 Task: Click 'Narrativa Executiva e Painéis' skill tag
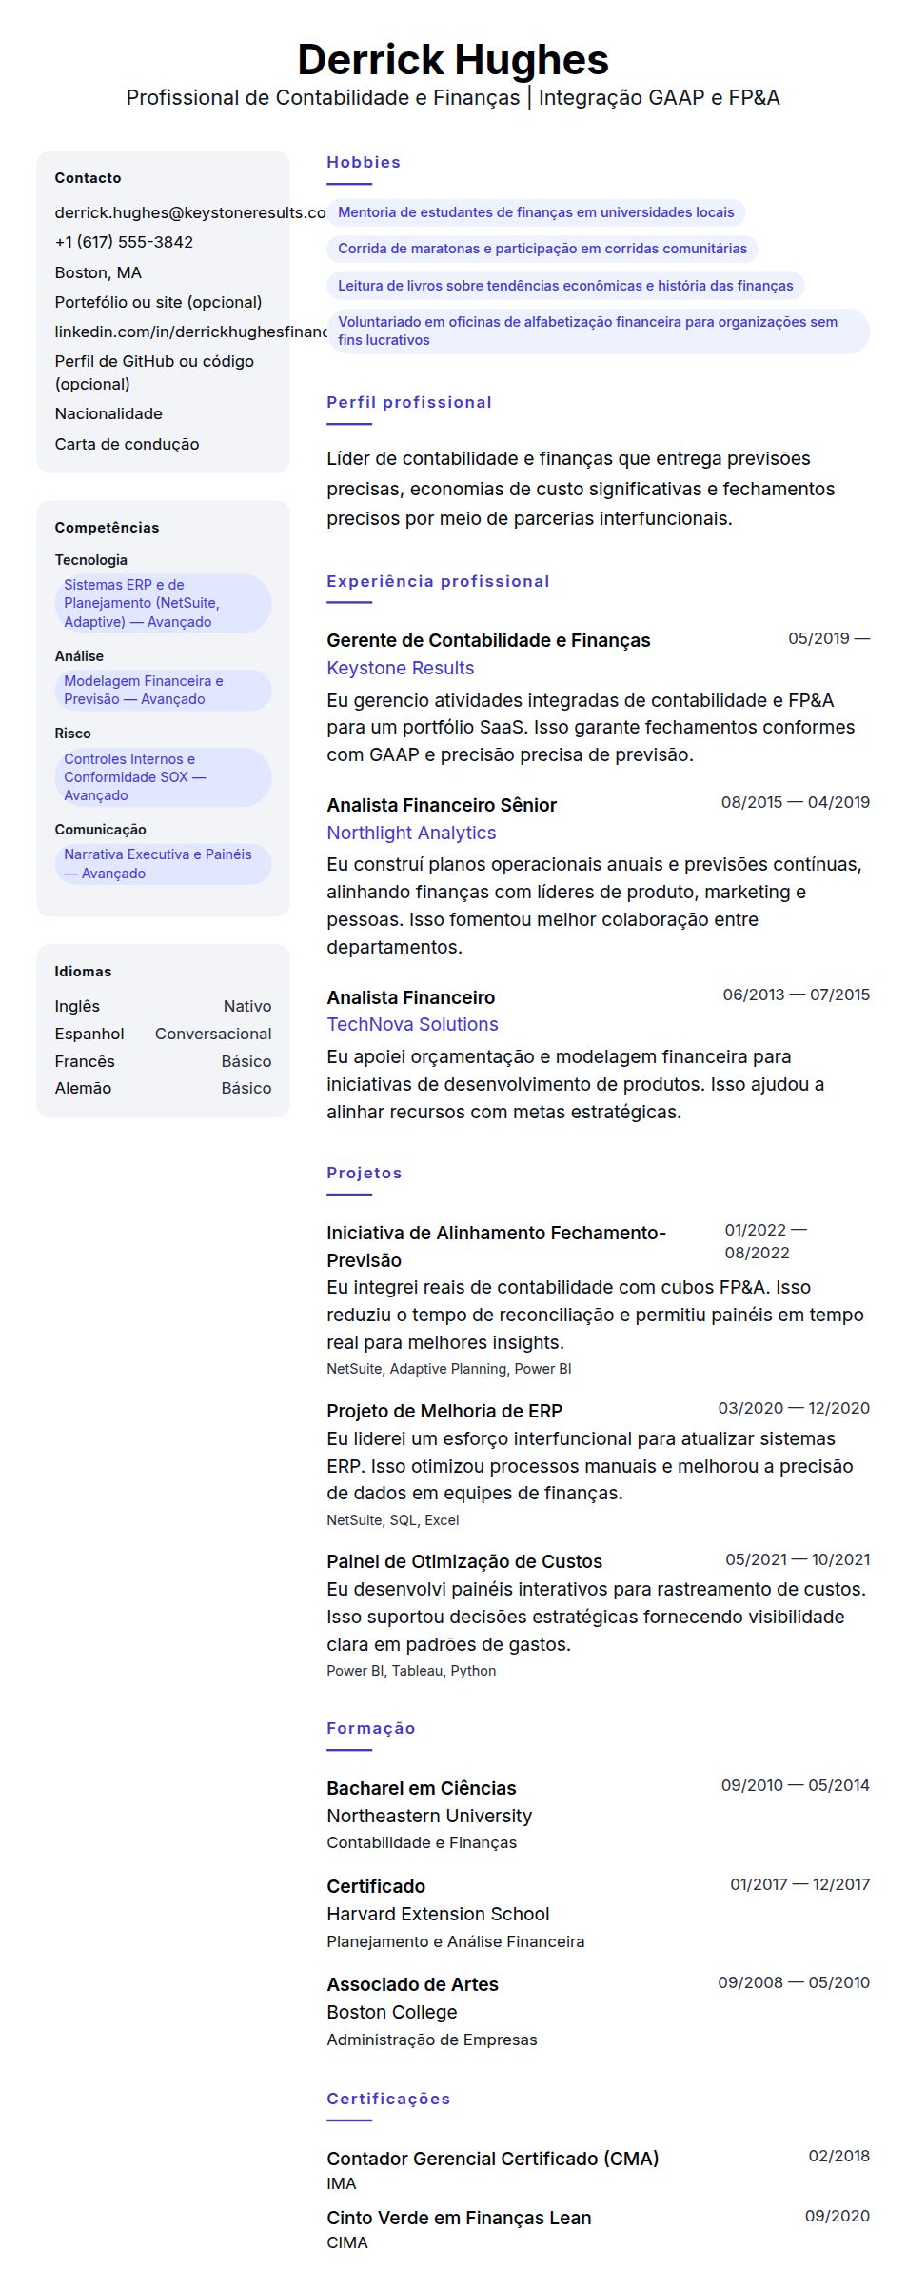click(x=163, y=864)
